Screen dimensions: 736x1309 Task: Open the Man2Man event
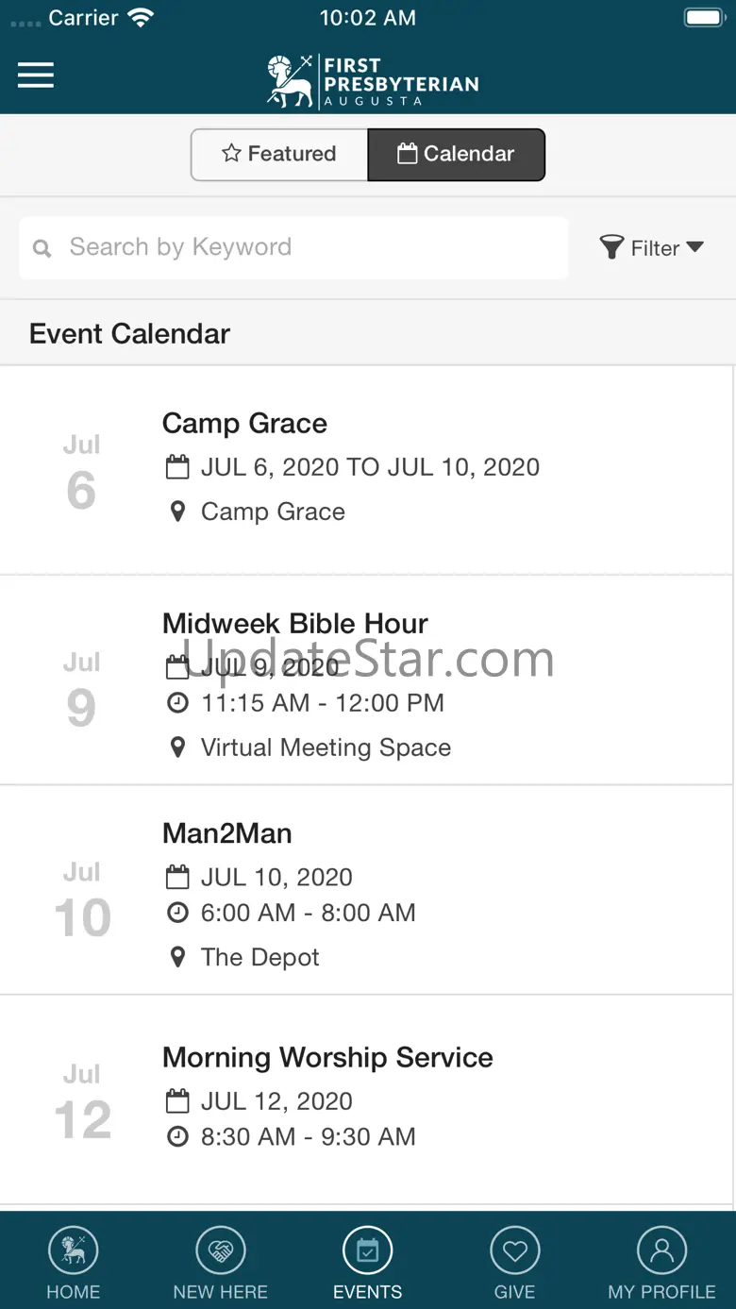coord(368,890)
